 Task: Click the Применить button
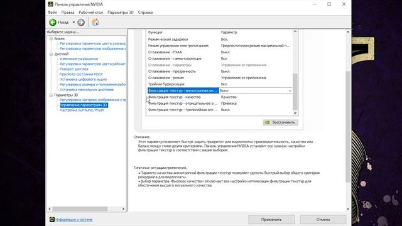point(271,220)
